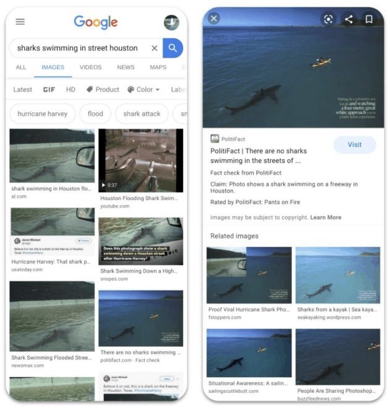Toggle the GIF filter
This screenshot has width=391, height=410.
pos(49,90)
